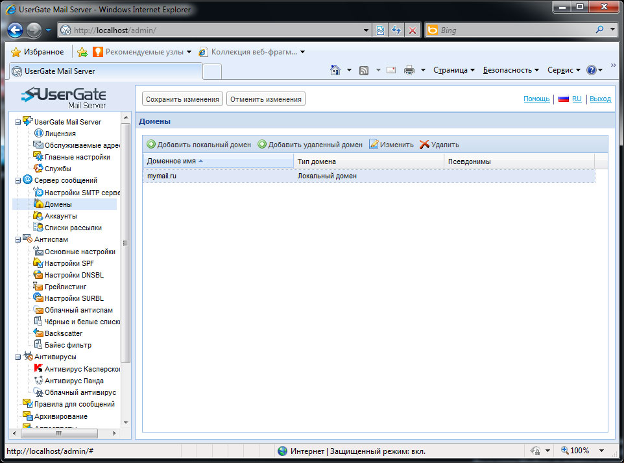Click the sidebar horizontal scrollbar thumb

[x=59, y=433]
